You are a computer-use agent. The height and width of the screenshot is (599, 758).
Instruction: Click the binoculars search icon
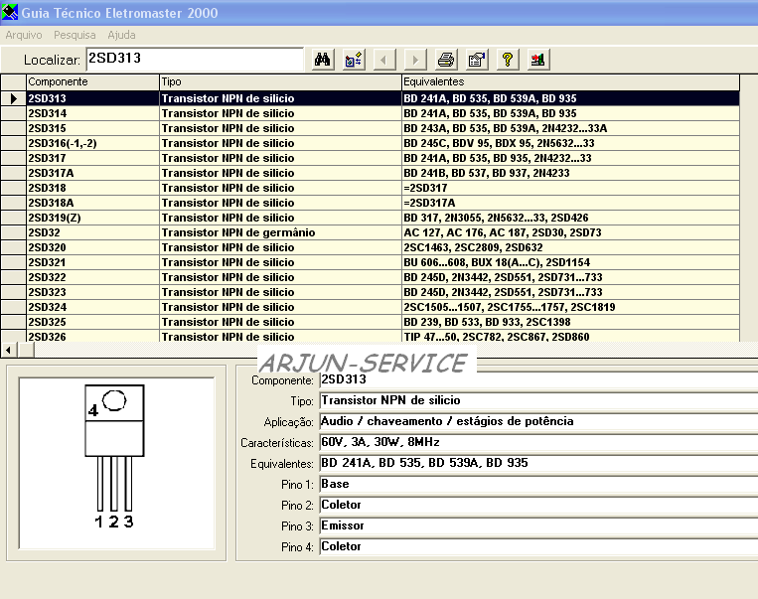[323, 60]
